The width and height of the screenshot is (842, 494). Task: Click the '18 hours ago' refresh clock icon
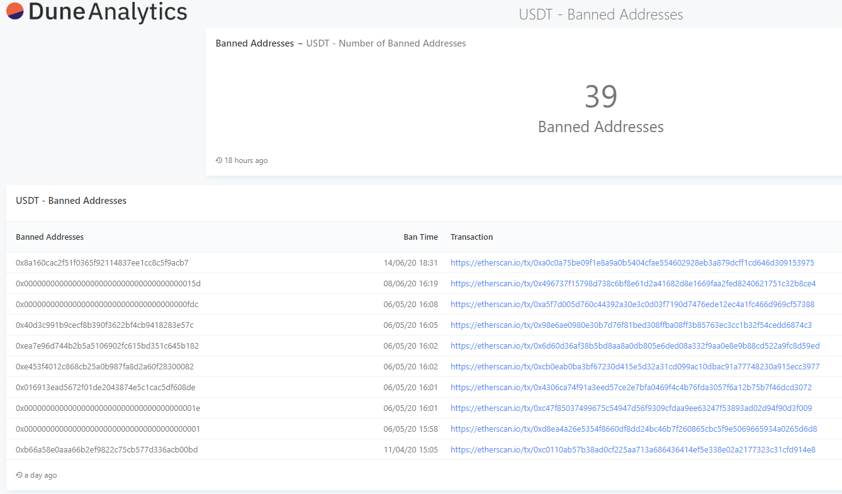pyautogui.click(x=219, y=160)
